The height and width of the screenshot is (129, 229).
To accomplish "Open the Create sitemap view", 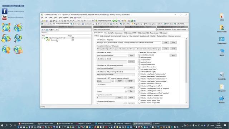I will [88, 24].
